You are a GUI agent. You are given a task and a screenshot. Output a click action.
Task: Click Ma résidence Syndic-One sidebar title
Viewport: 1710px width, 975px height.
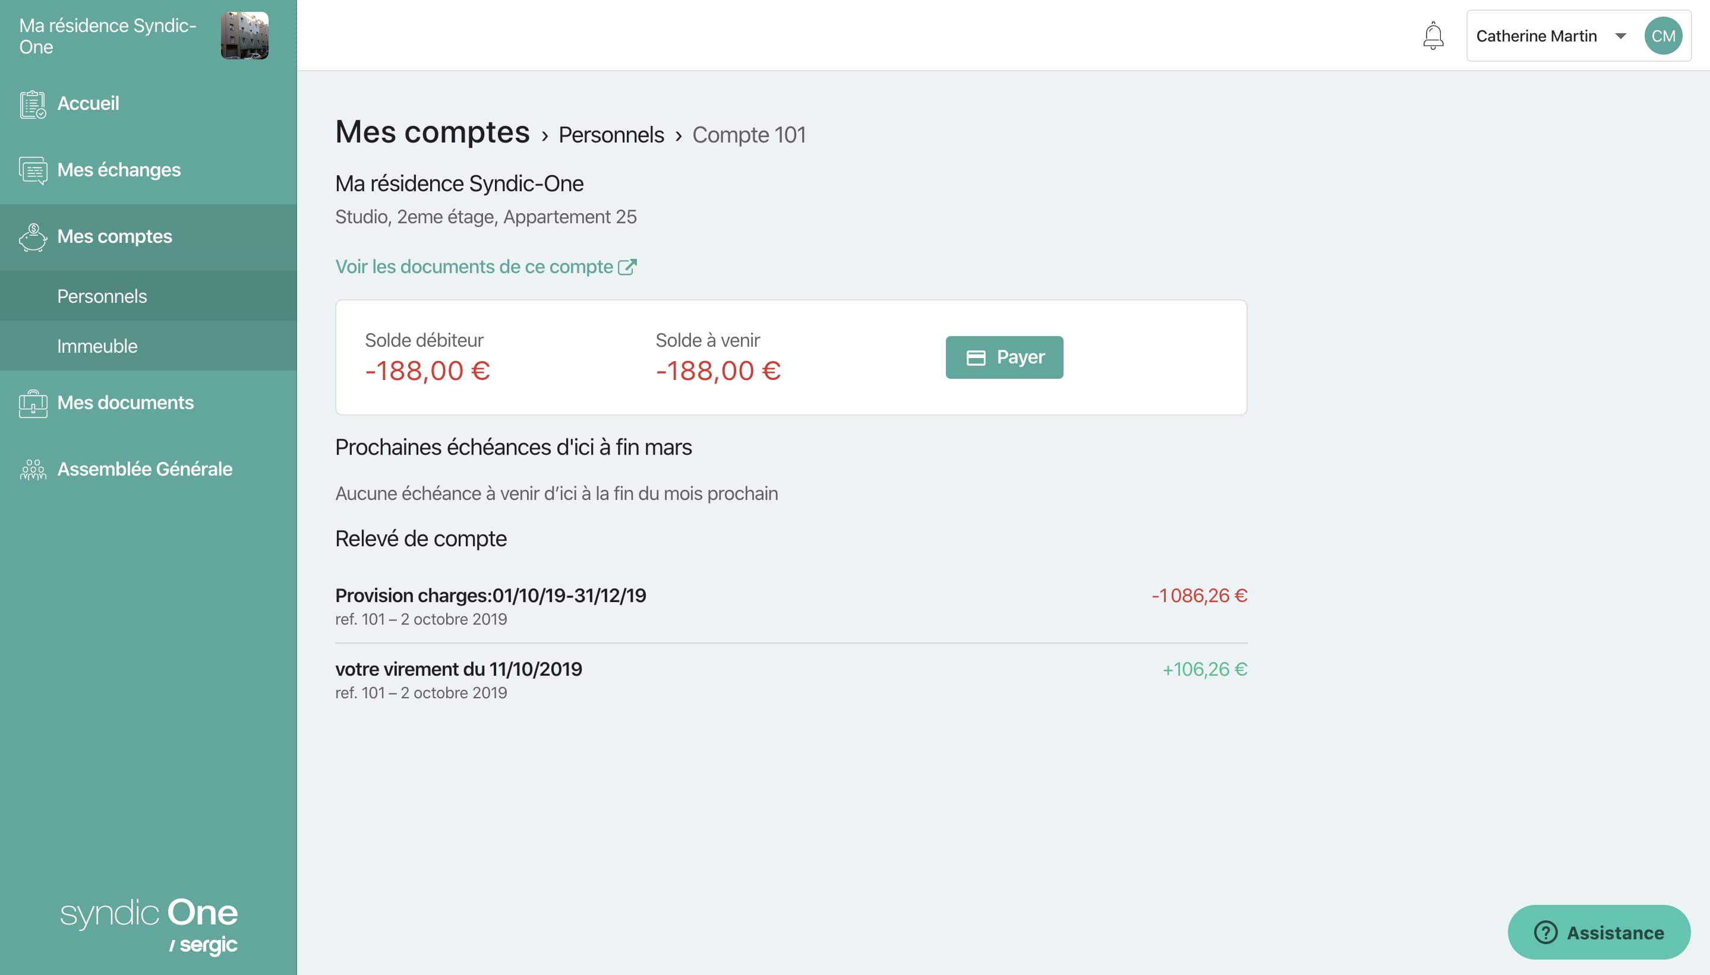[x=108, y=36]
